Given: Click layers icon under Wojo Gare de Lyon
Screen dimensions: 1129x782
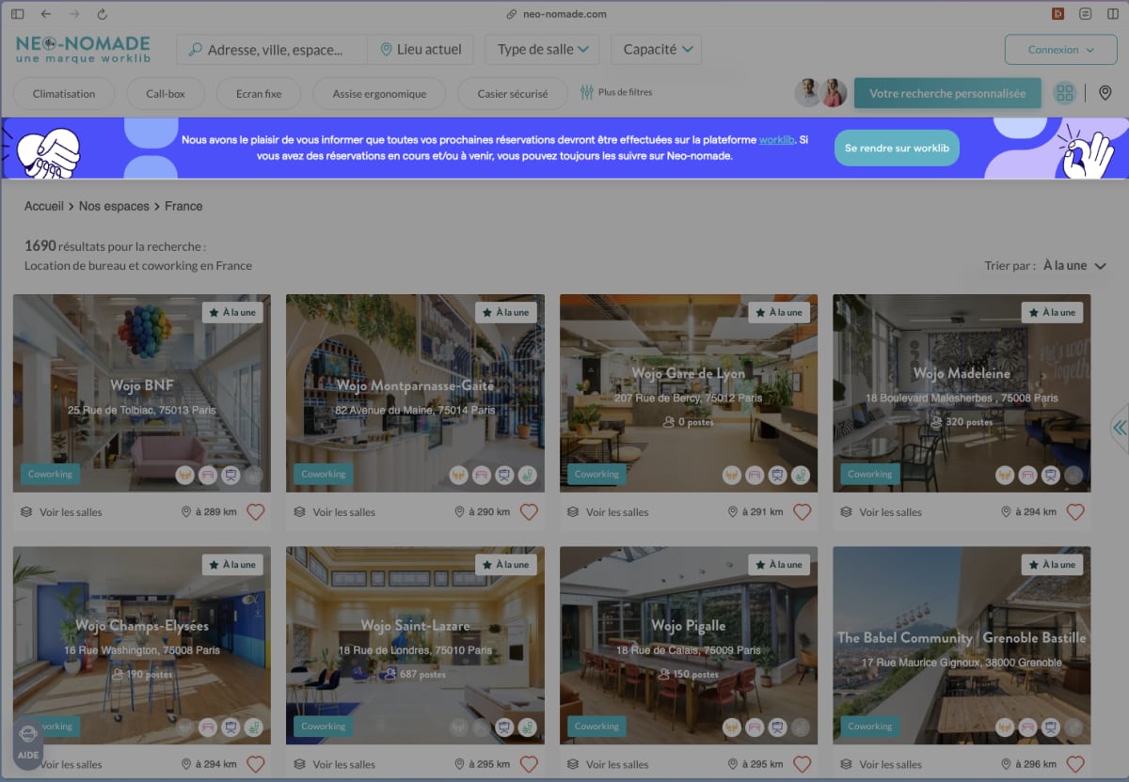Looking at the screenshot, I should (x=573, y=512).
